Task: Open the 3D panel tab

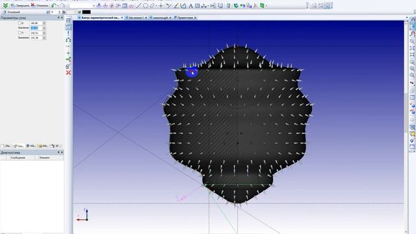Action: tap(57, 146)
